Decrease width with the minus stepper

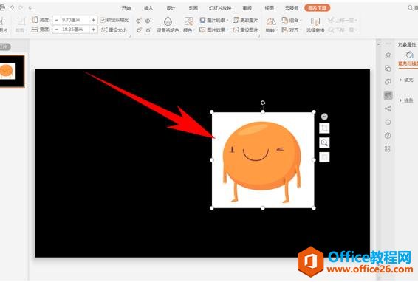56,30
